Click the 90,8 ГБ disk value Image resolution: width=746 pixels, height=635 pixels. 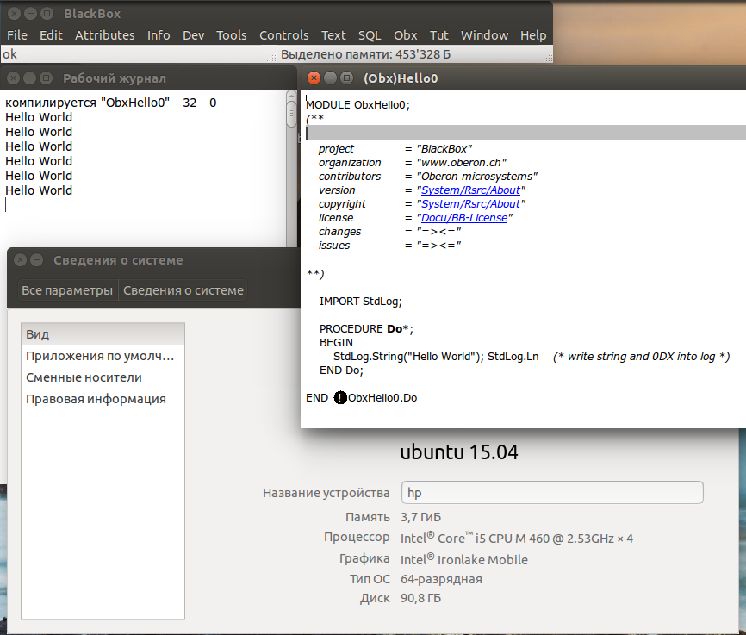click(420, 598)
